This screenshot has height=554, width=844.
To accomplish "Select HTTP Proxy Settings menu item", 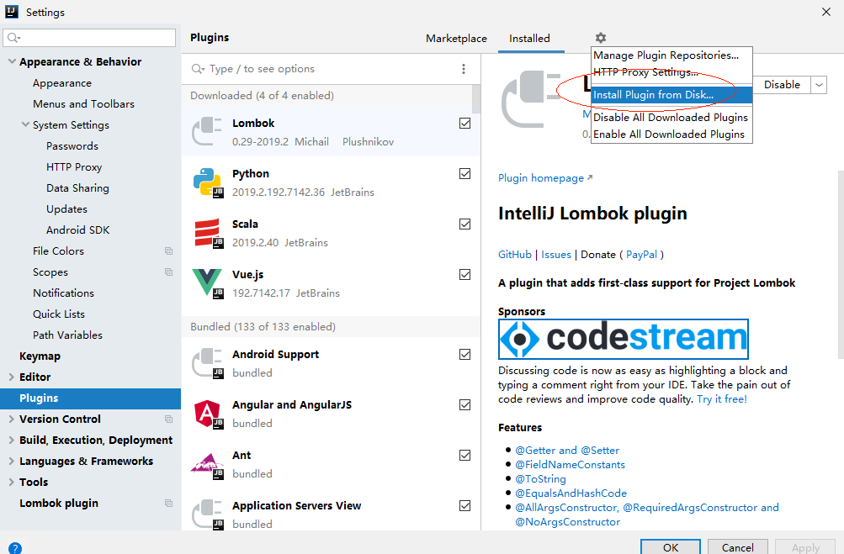I will tap(671, 72).
